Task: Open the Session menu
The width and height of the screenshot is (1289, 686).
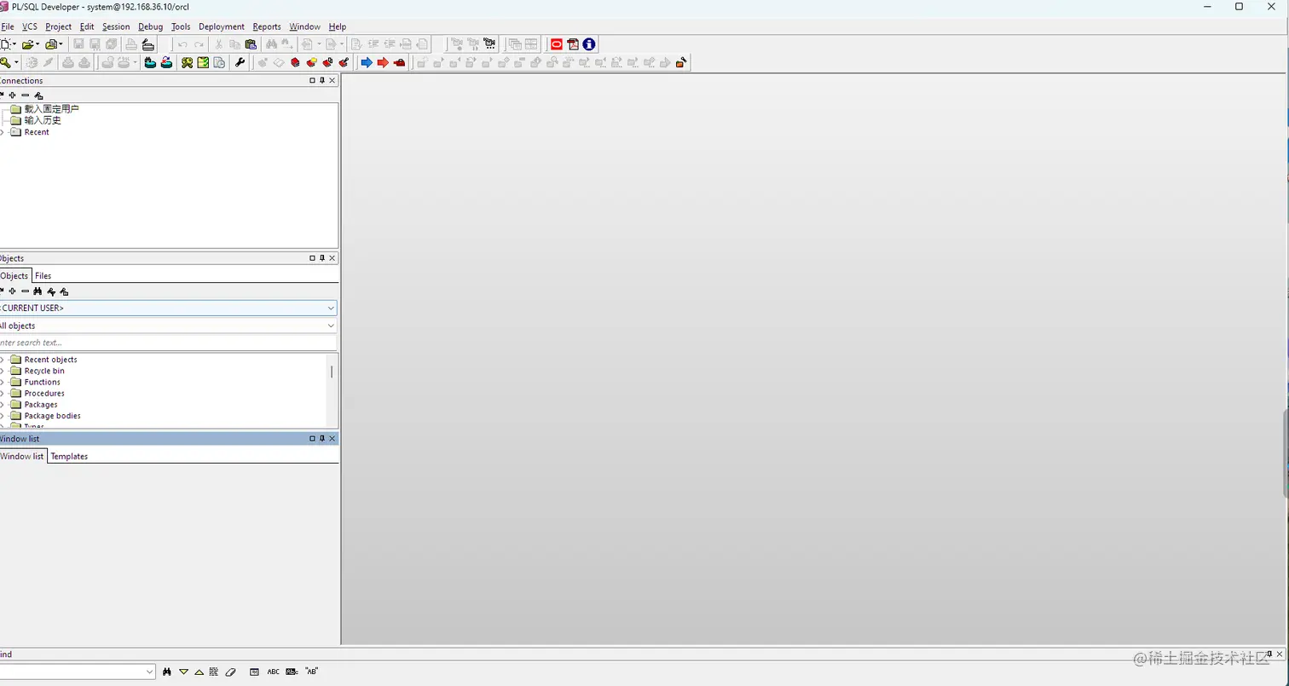Action: 116,26
